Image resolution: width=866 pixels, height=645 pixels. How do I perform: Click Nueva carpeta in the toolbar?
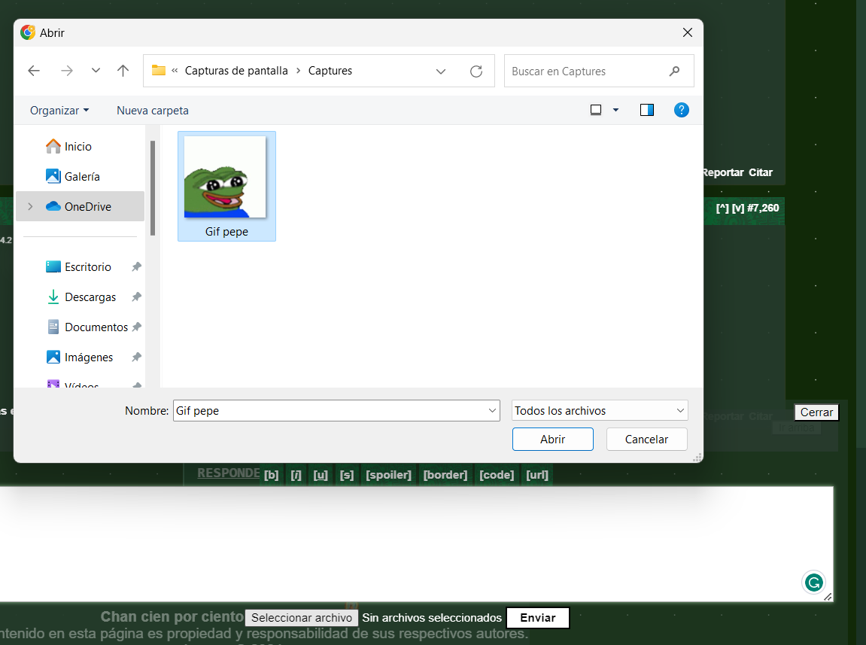click(x=153, y=111)
